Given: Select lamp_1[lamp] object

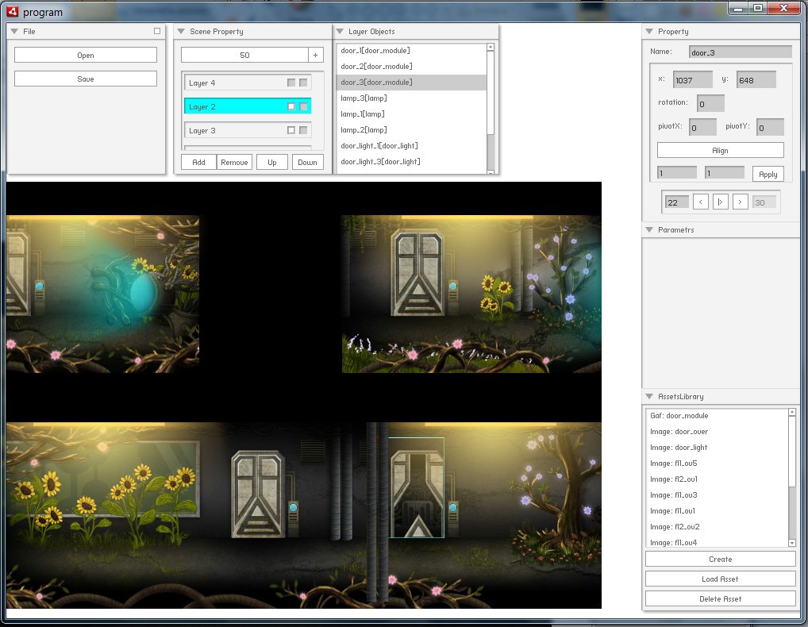Looking at the screenshot, I should [x=411, y=114].
